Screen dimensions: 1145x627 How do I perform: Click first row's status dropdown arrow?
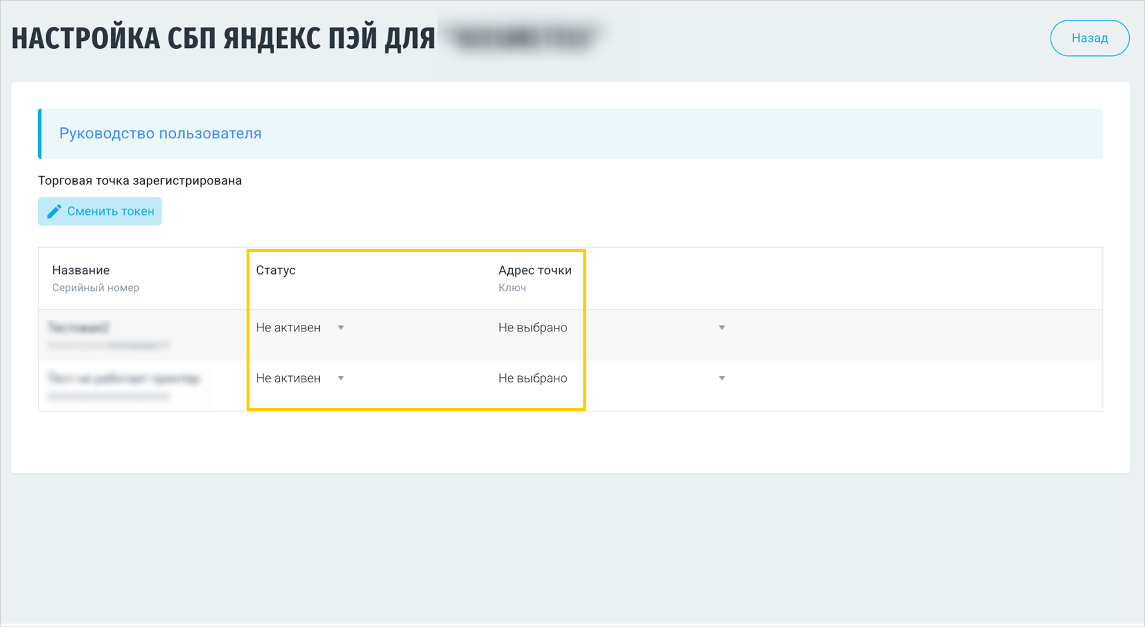pos(341,328)
